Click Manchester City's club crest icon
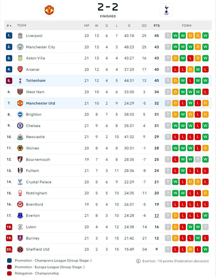Viewport: 216px width, 277px height. 20,47
